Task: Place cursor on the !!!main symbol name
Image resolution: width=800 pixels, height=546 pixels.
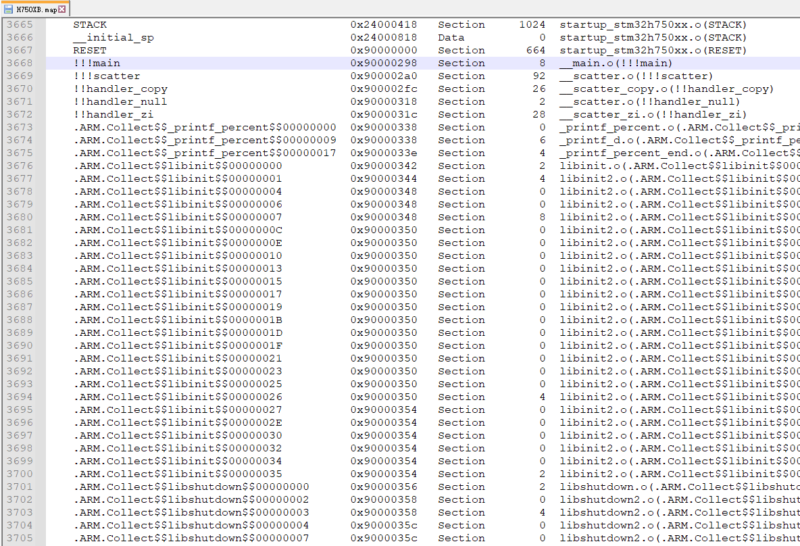Action: [x=97, y=63]
